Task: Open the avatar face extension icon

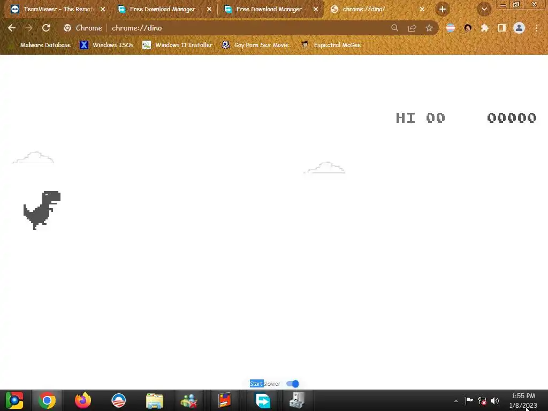Action: [468, 28]
